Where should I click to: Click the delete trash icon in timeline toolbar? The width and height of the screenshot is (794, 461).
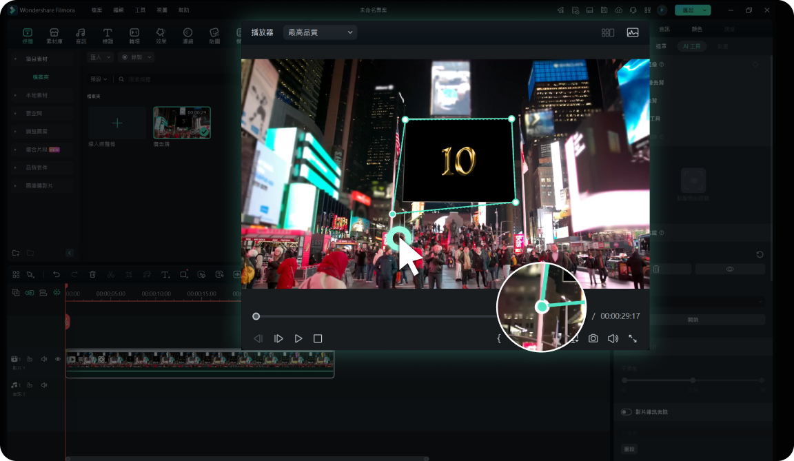point(92,274)
